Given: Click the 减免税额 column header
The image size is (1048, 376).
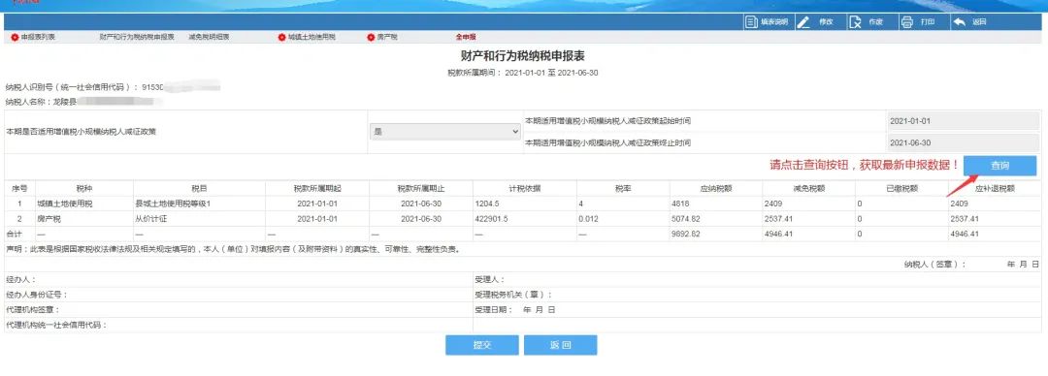Looking at the screenshot, I should (x=807, y=189).
